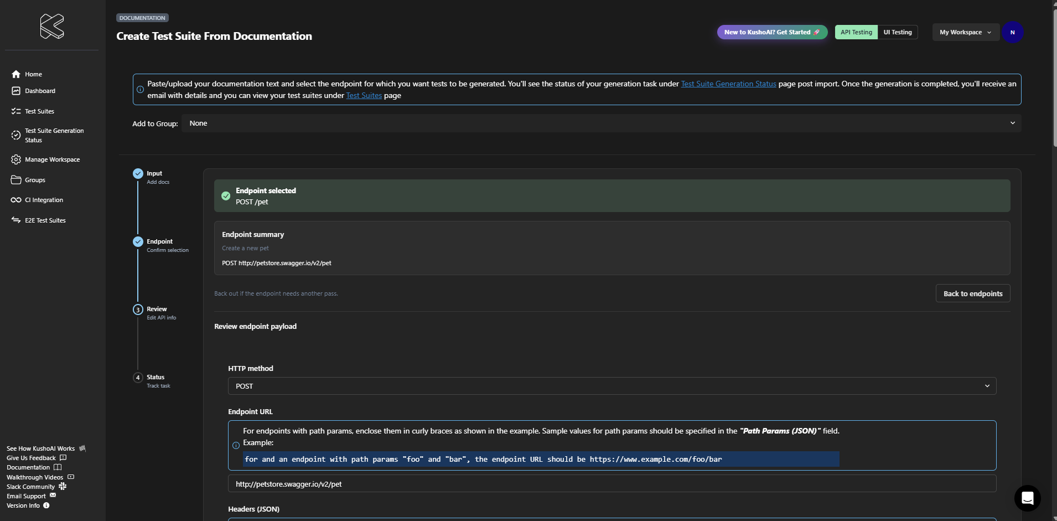
Task: Open the chat support bubble
Action: [x=1027, y=498]
